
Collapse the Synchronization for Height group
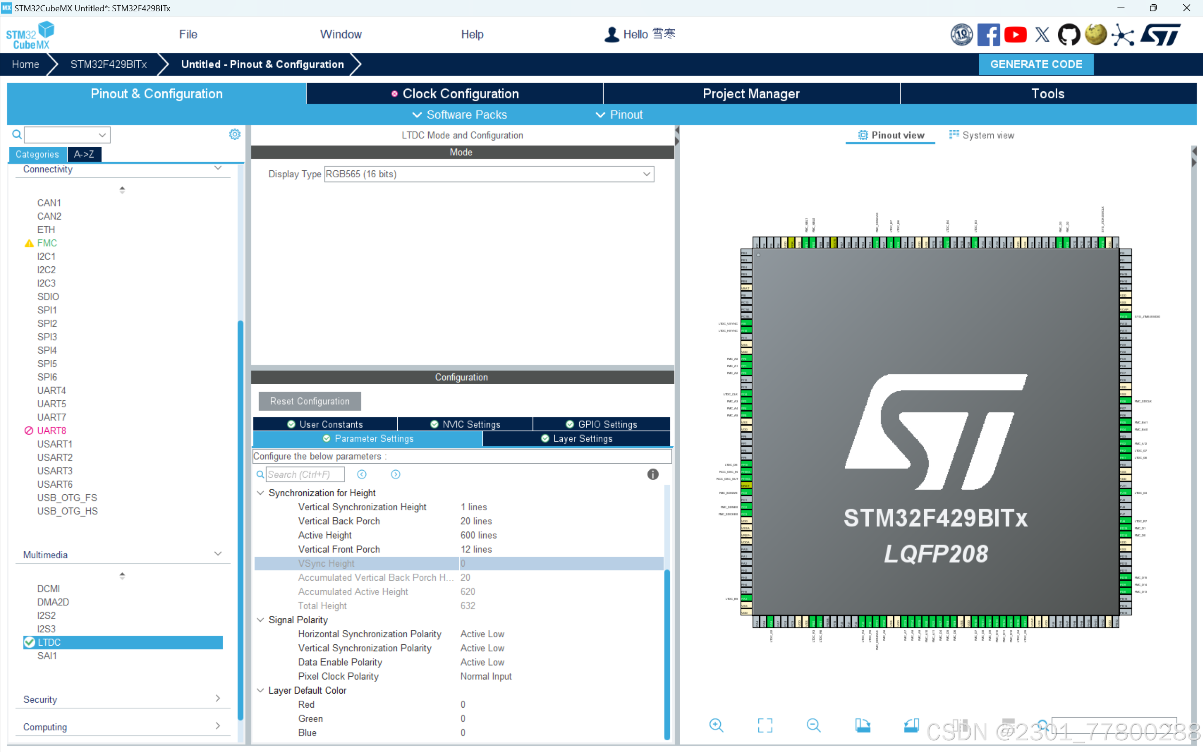point(260,493)
